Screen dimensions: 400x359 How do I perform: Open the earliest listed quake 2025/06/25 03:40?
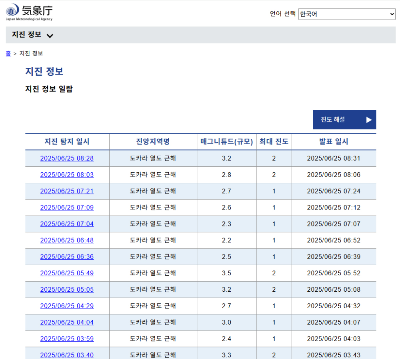(67, 355)
